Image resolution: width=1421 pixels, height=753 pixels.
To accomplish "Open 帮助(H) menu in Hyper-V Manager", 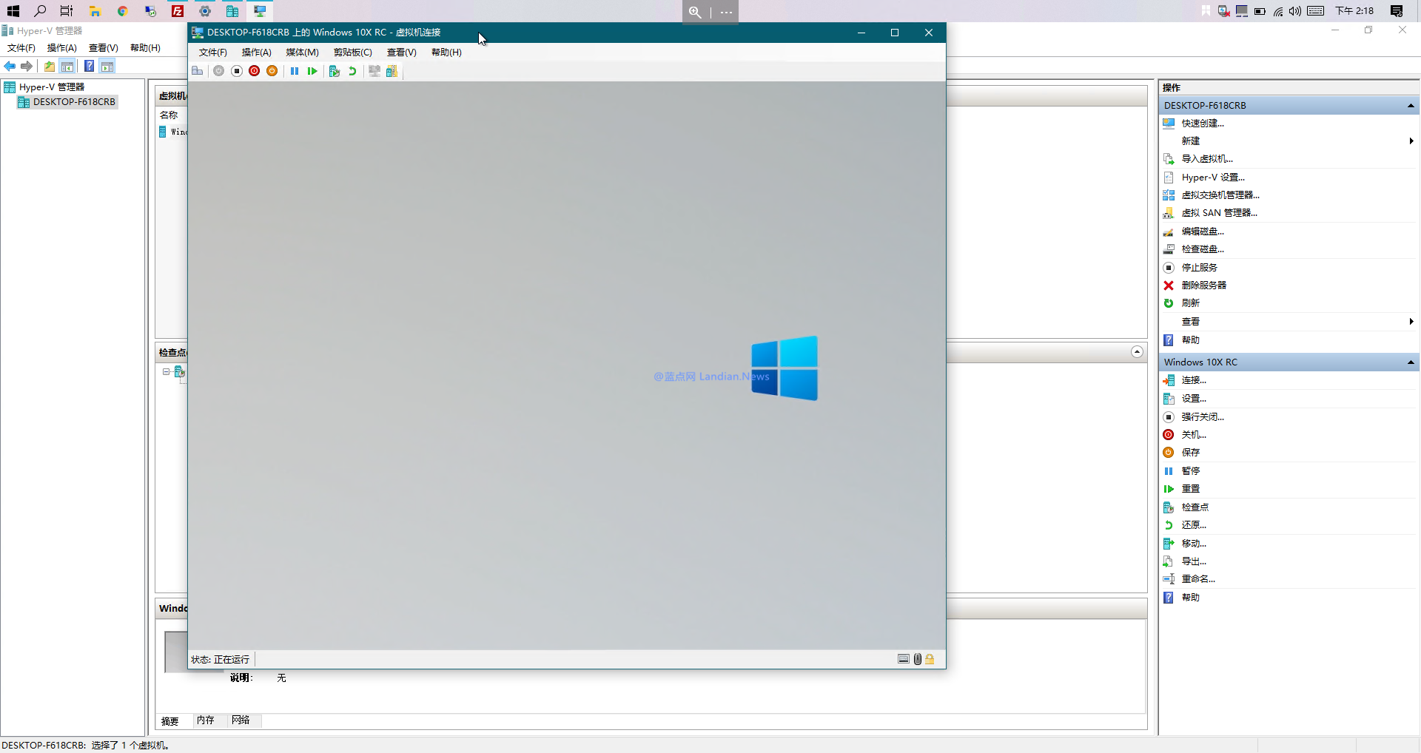I will point(146,48).
